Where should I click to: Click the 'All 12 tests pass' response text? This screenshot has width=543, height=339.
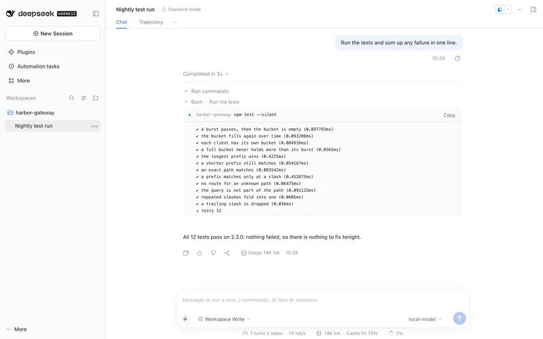(272, 237)
